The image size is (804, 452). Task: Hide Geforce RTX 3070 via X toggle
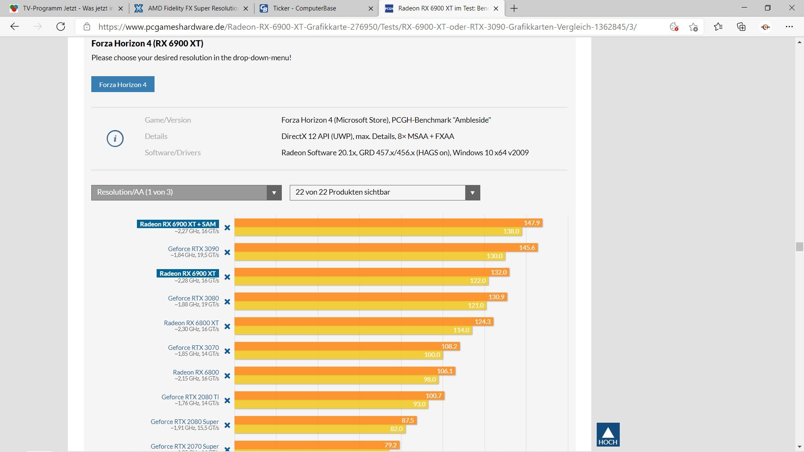[227, 351]
